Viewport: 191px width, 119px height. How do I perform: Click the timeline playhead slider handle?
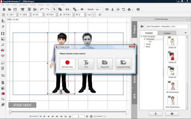tap(10, 112)
